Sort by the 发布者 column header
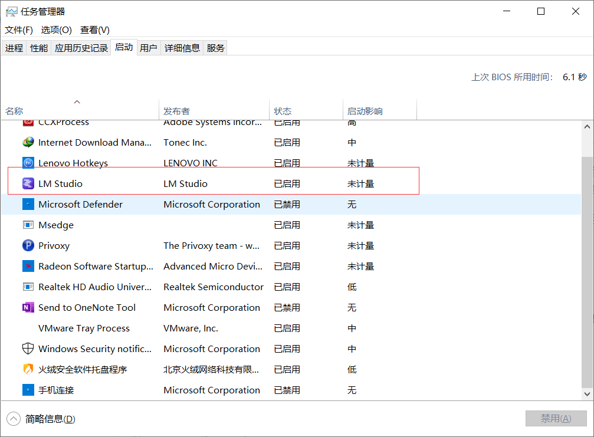594x437 pixels. (214, 110)
